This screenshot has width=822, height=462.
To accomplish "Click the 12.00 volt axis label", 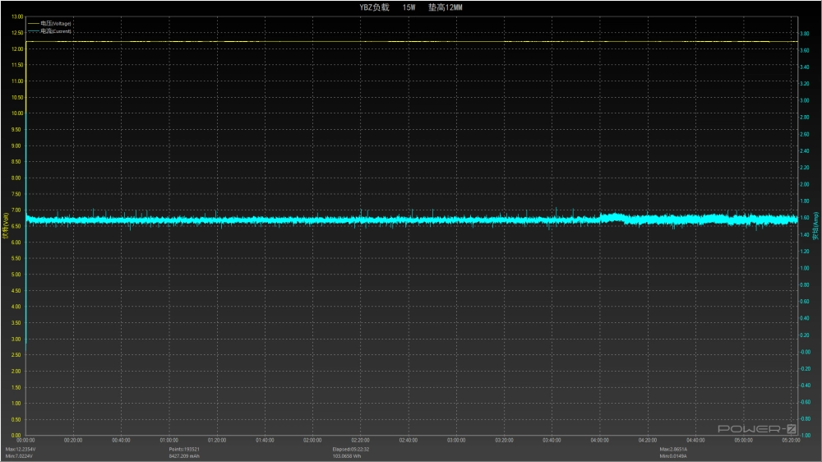I will [x=17, y=49].
